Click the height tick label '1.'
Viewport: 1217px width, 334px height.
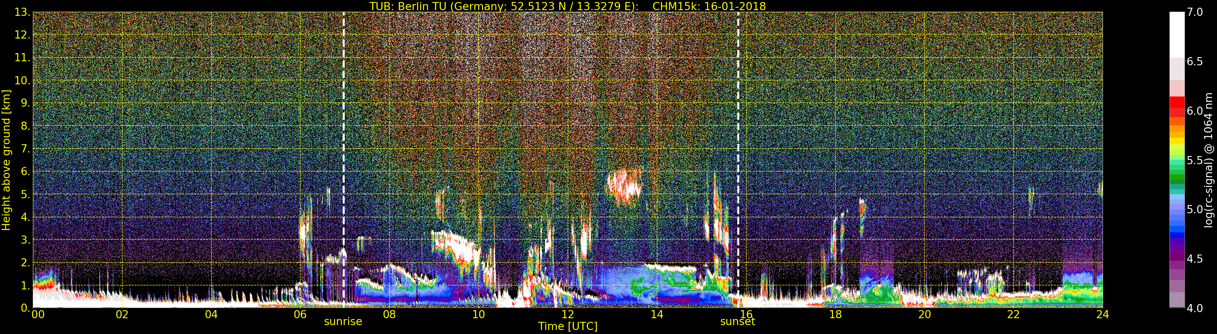(x=25, y=285)
